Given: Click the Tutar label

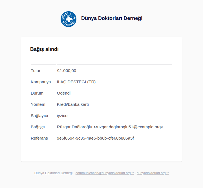Looking at the screenshot, I should tap(36, 71).
